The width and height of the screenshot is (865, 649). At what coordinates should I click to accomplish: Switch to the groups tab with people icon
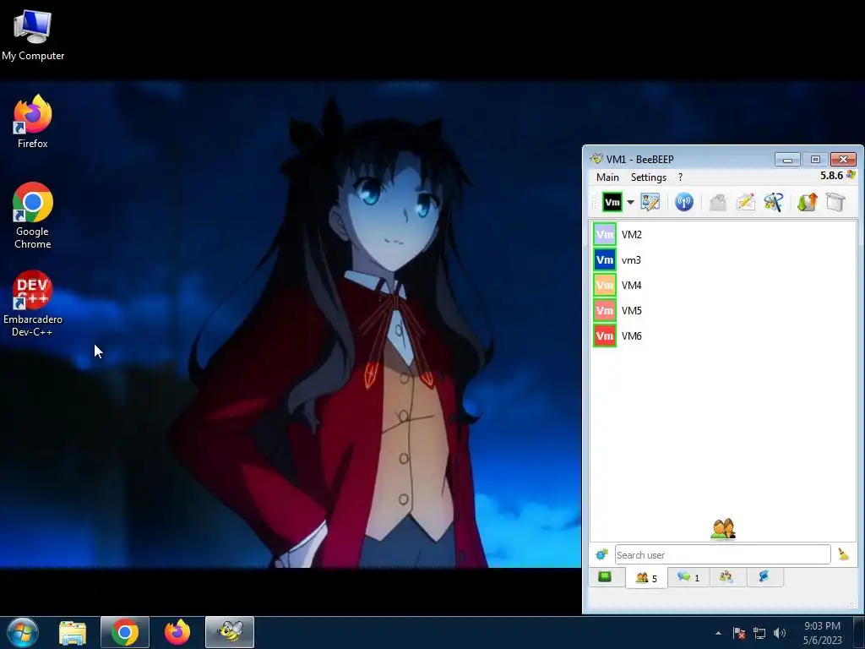click(x=726, y=577)
